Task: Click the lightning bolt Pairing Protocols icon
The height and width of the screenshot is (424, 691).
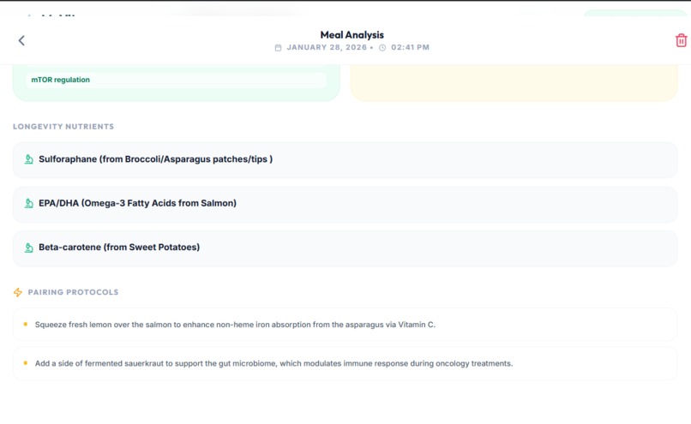Action: [18, 292]
